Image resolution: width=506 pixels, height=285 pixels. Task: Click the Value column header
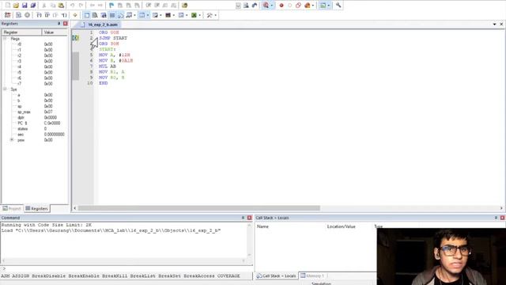tap(55, 32)
